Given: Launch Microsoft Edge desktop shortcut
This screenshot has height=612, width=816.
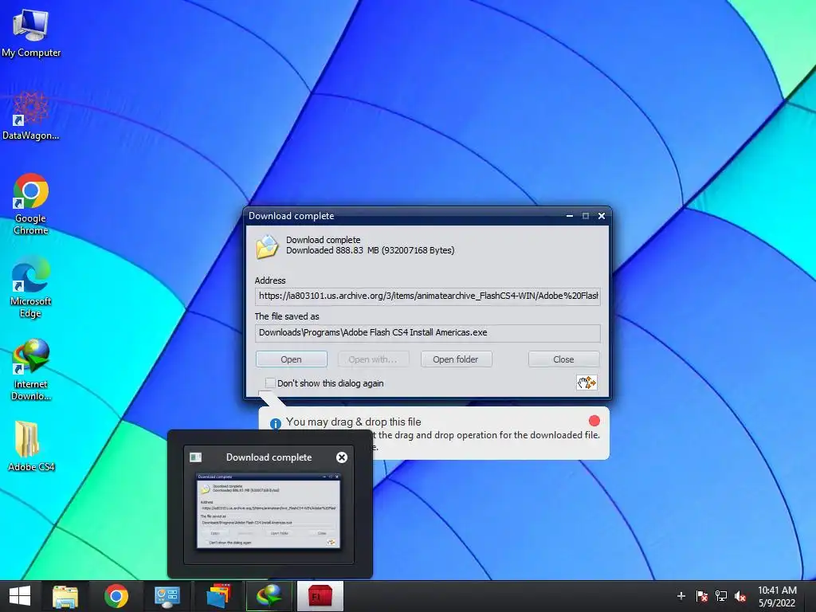Looking at the screenshot, I should (x=31, y=286).
